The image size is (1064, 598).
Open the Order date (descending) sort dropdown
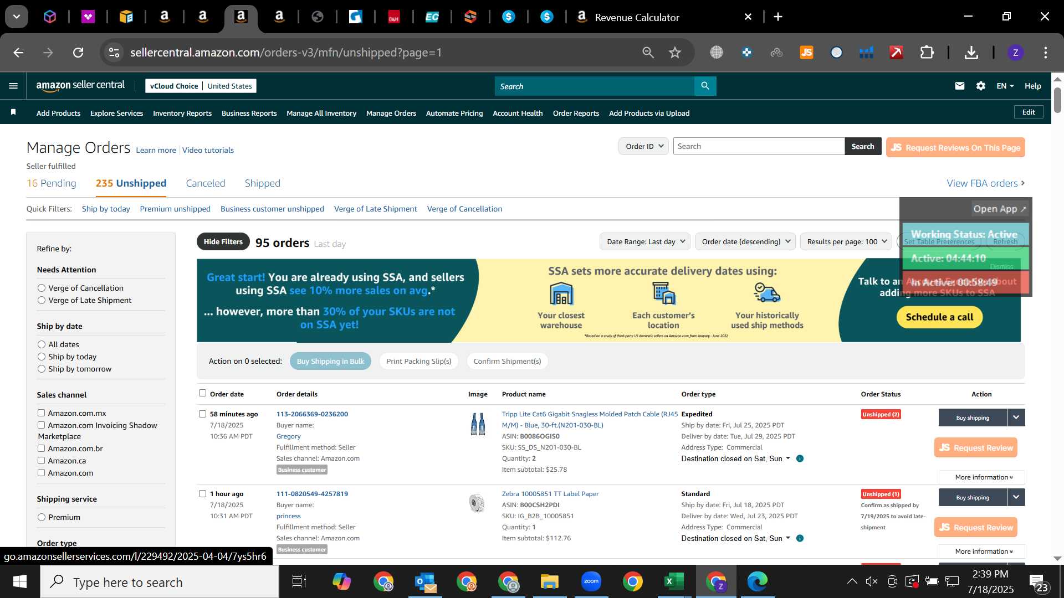click(x=745, y=241)
